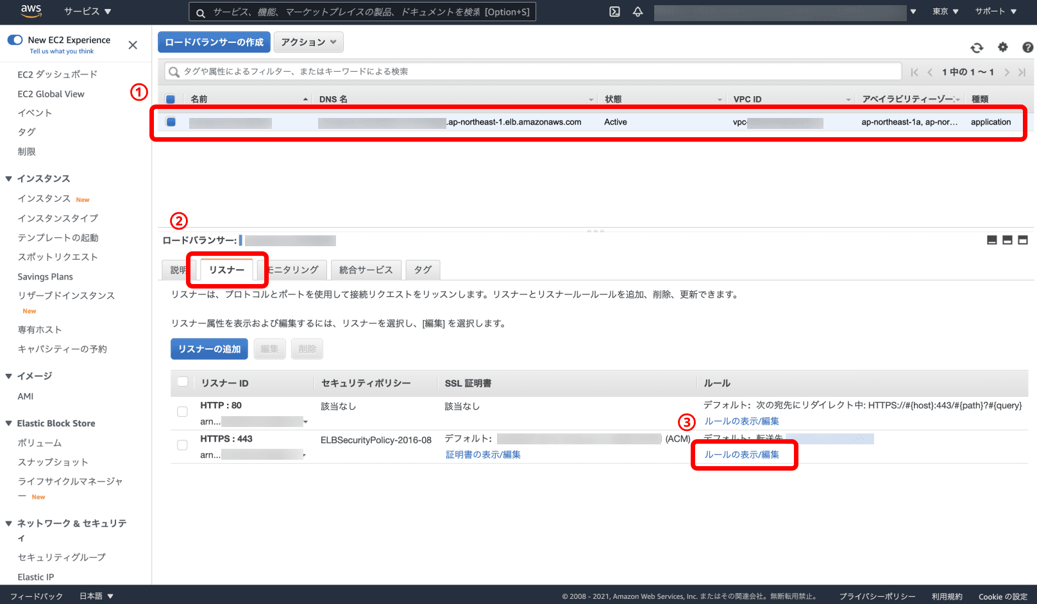The height and width of the screenshot is (604, 1037).
Task: Switch to the リスナー tab
Action: (226, 270)
